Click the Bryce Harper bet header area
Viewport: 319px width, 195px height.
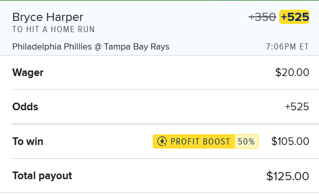coord(159,28)
